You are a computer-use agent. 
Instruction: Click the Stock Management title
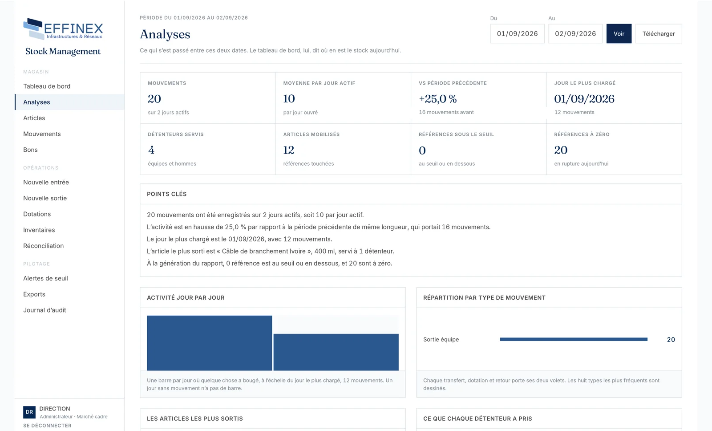[63, 52]
